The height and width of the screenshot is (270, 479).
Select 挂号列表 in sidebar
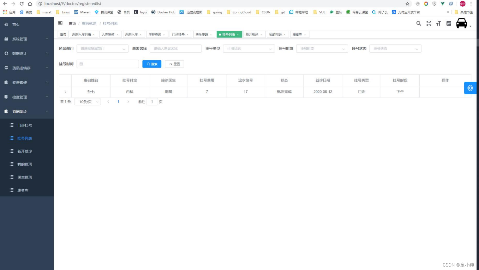coord(27,138)
